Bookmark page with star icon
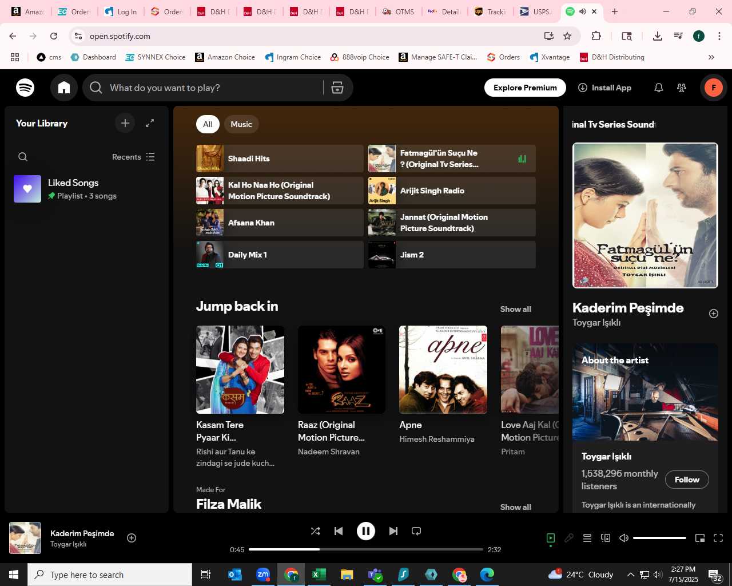Viewport: 732px width, 586px height. [x=567, y=36]
